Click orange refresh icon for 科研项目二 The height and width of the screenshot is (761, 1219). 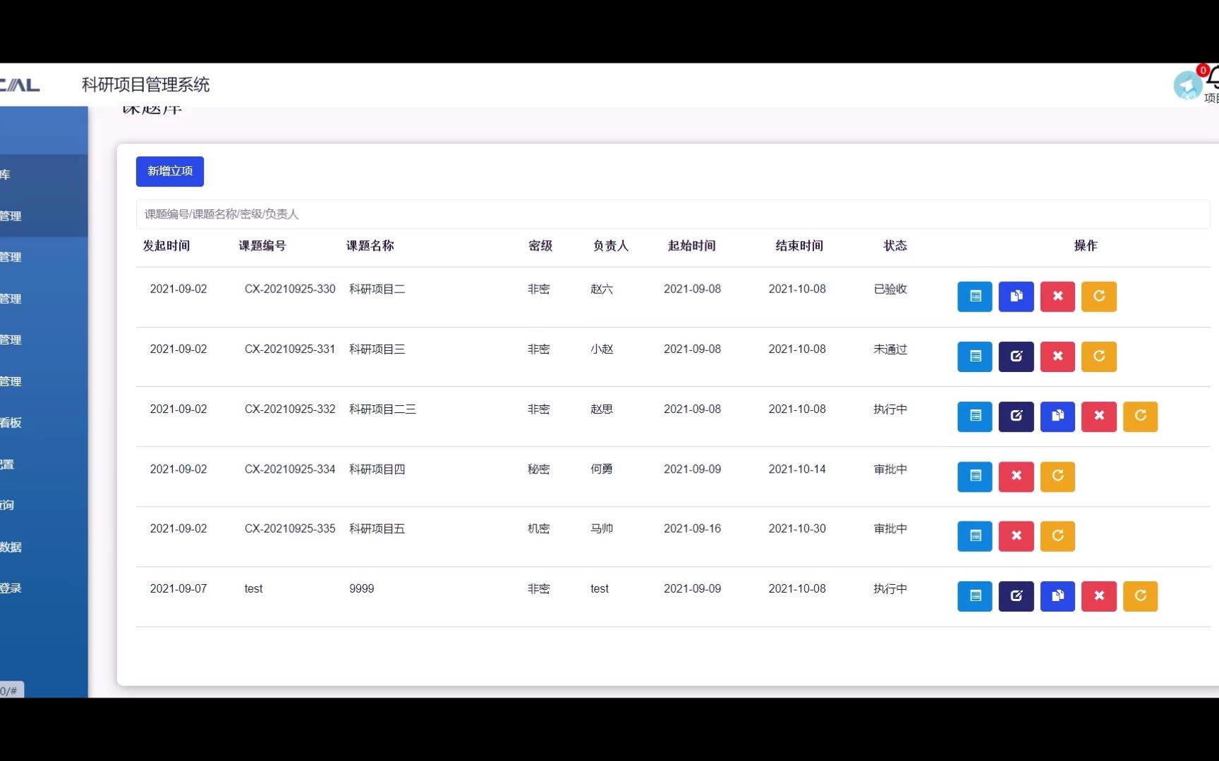[x=1099, y=297]
